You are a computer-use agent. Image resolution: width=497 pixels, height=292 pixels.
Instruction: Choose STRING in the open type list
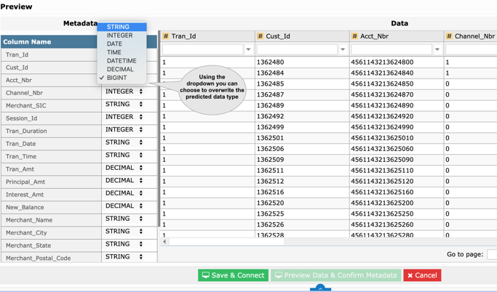click(122, 27)
